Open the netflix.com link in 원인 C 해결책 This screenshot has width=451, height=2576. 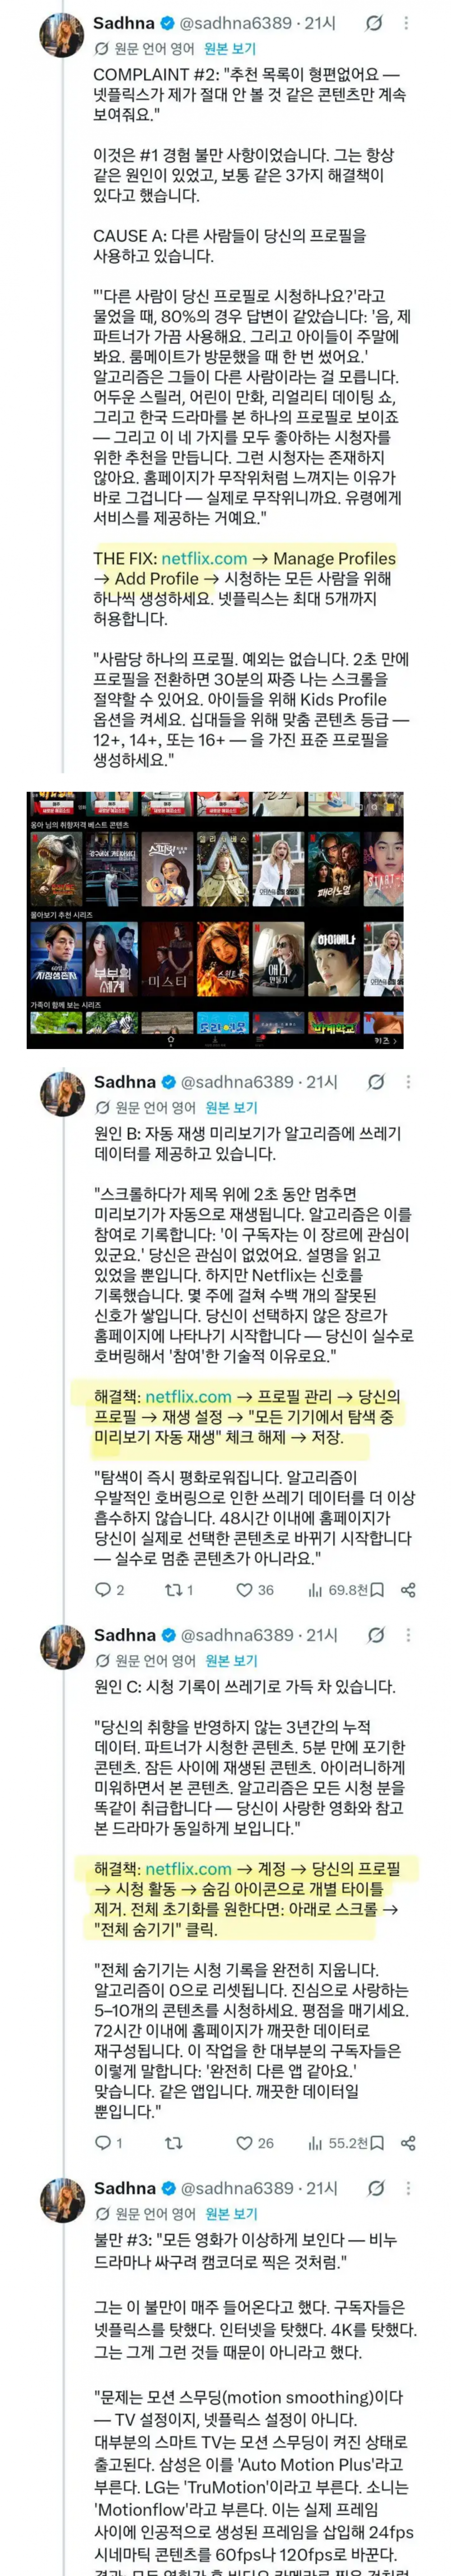[x=188, y=1868]
